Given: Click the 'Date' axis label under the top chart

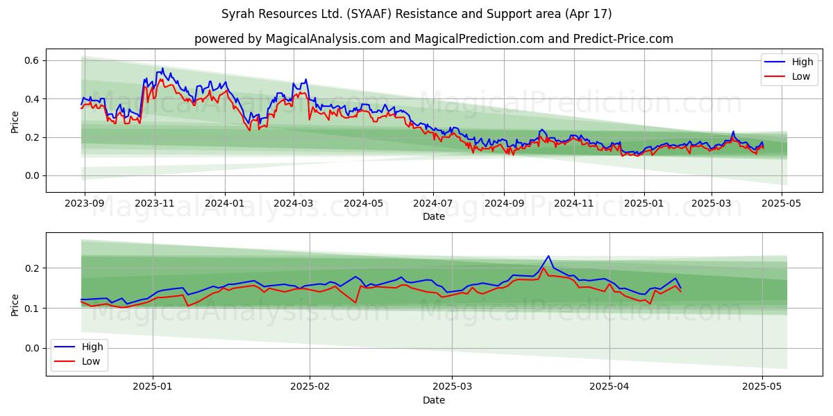Looking at the screenshot, I should pos(434,217).
